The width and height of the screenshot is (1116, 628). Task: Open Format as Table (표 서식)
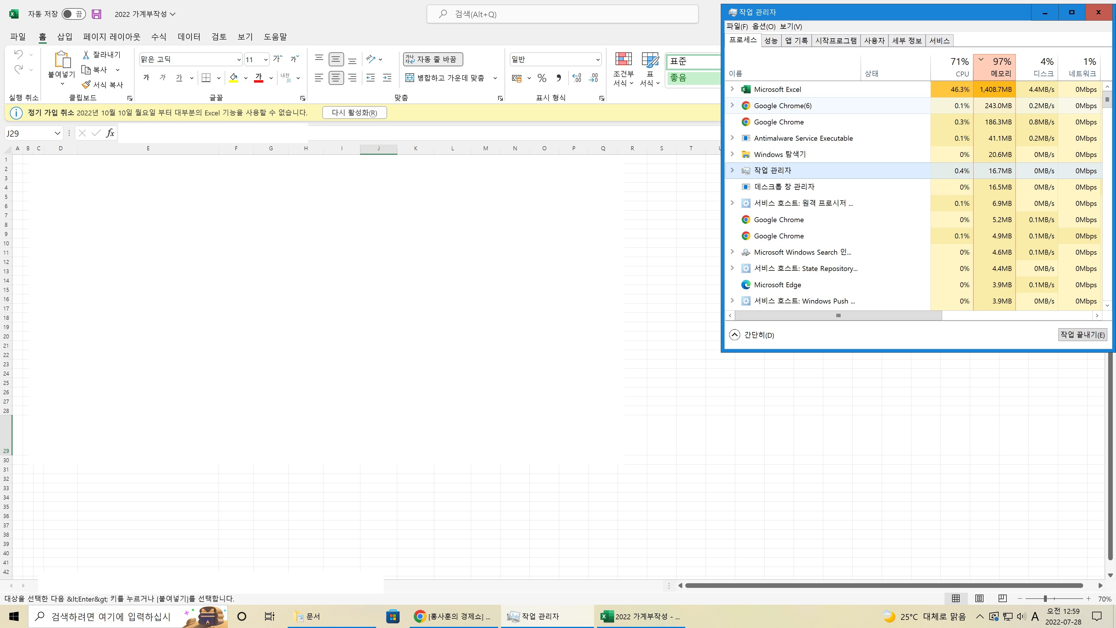click(650, 69)
